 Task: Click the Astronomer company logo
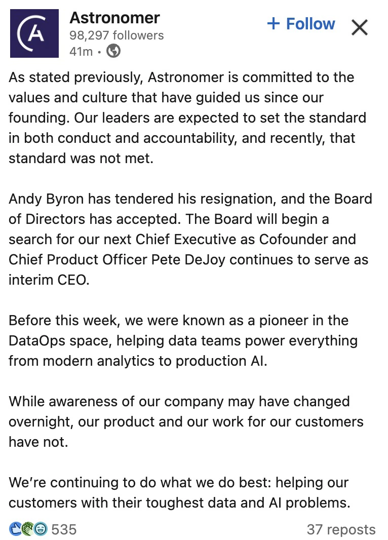pos(34,33)
